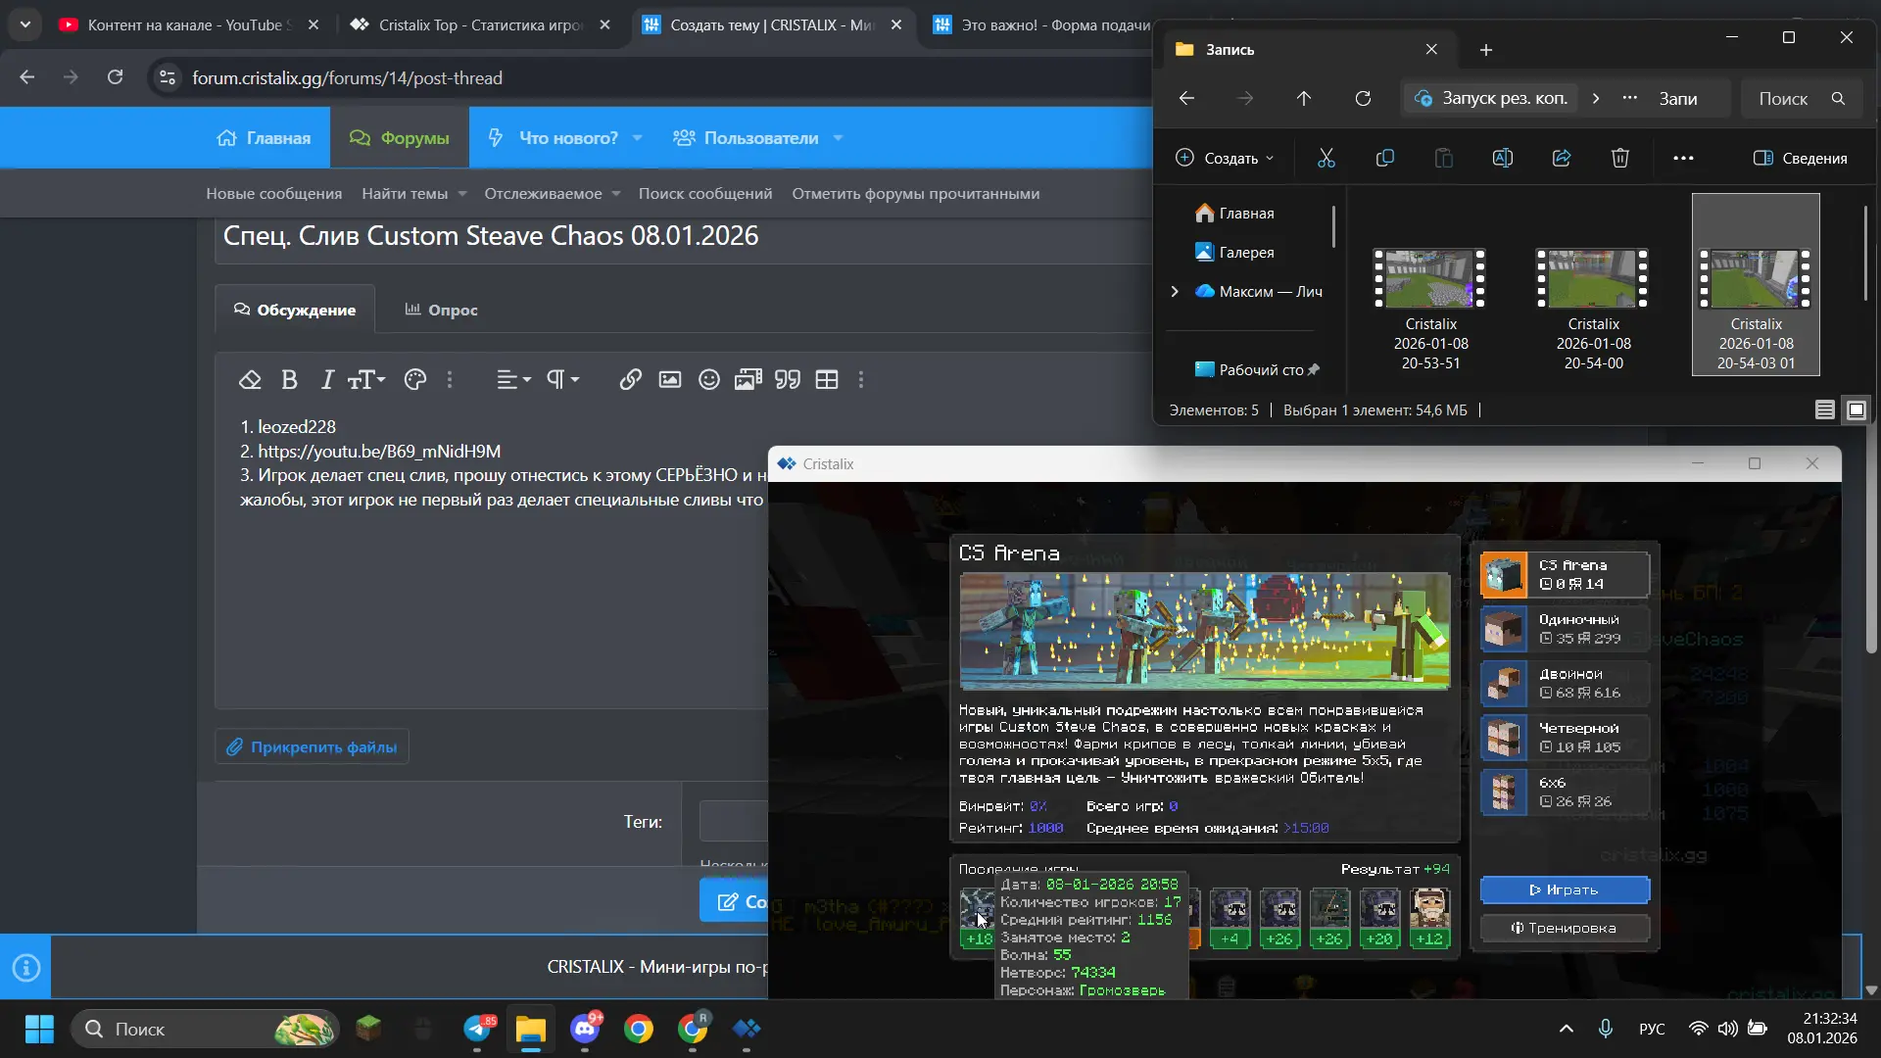
Task: Switch to the Обсуждение tab
Action: [295, 310]
